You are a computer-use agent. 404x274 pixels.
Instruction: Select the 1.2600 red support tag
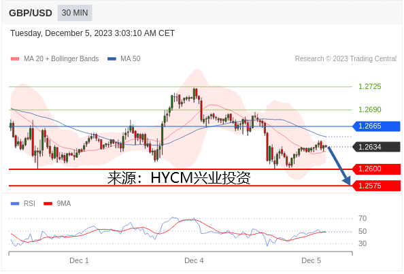376,169
